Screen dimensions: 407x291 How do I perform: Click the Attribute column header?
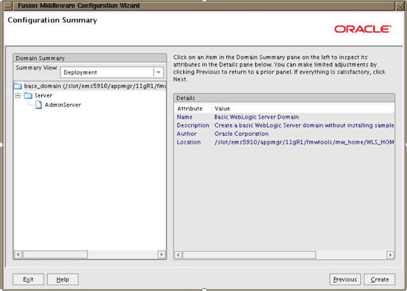193,109
